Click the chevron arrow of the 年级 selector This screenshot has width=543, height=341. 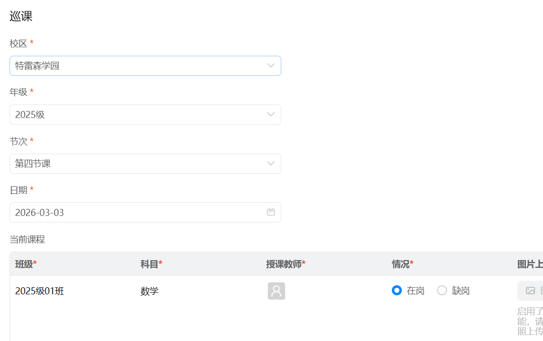(x=271, y=115)
